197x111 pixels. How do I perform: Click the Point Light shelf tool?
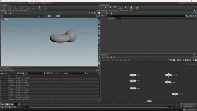(106, 8)
